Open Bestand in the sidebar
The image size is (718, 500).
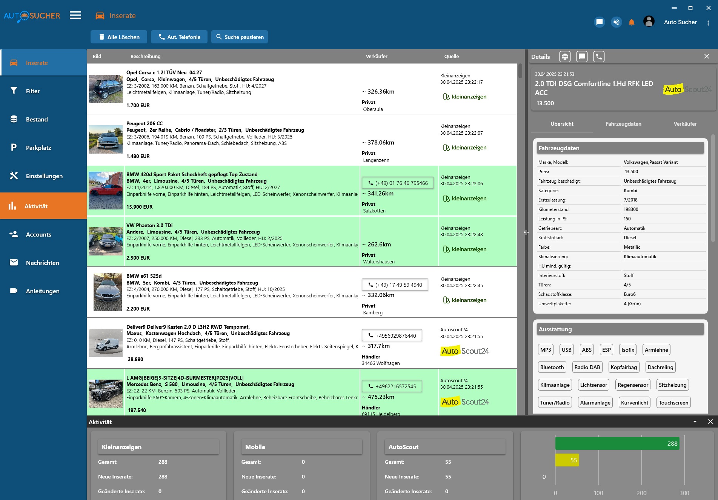[43, 119]
